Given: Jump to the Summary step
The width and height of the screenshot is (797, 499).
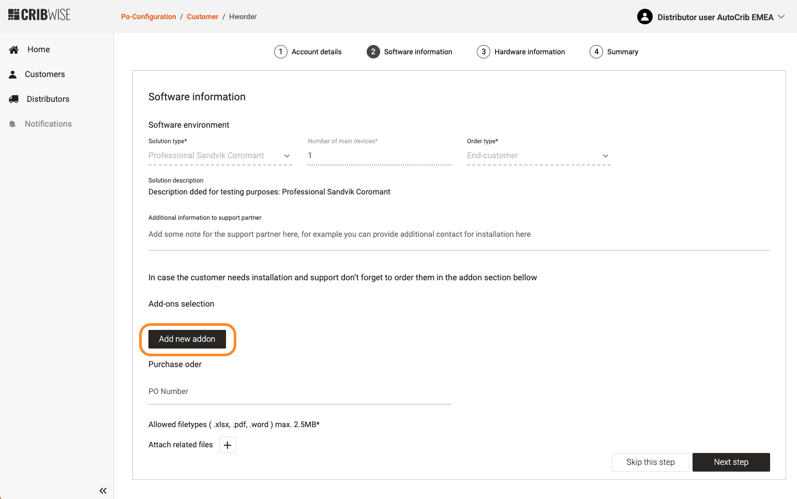Looking at the screenshot, I should pyautogui.click(x=614, y=52).
